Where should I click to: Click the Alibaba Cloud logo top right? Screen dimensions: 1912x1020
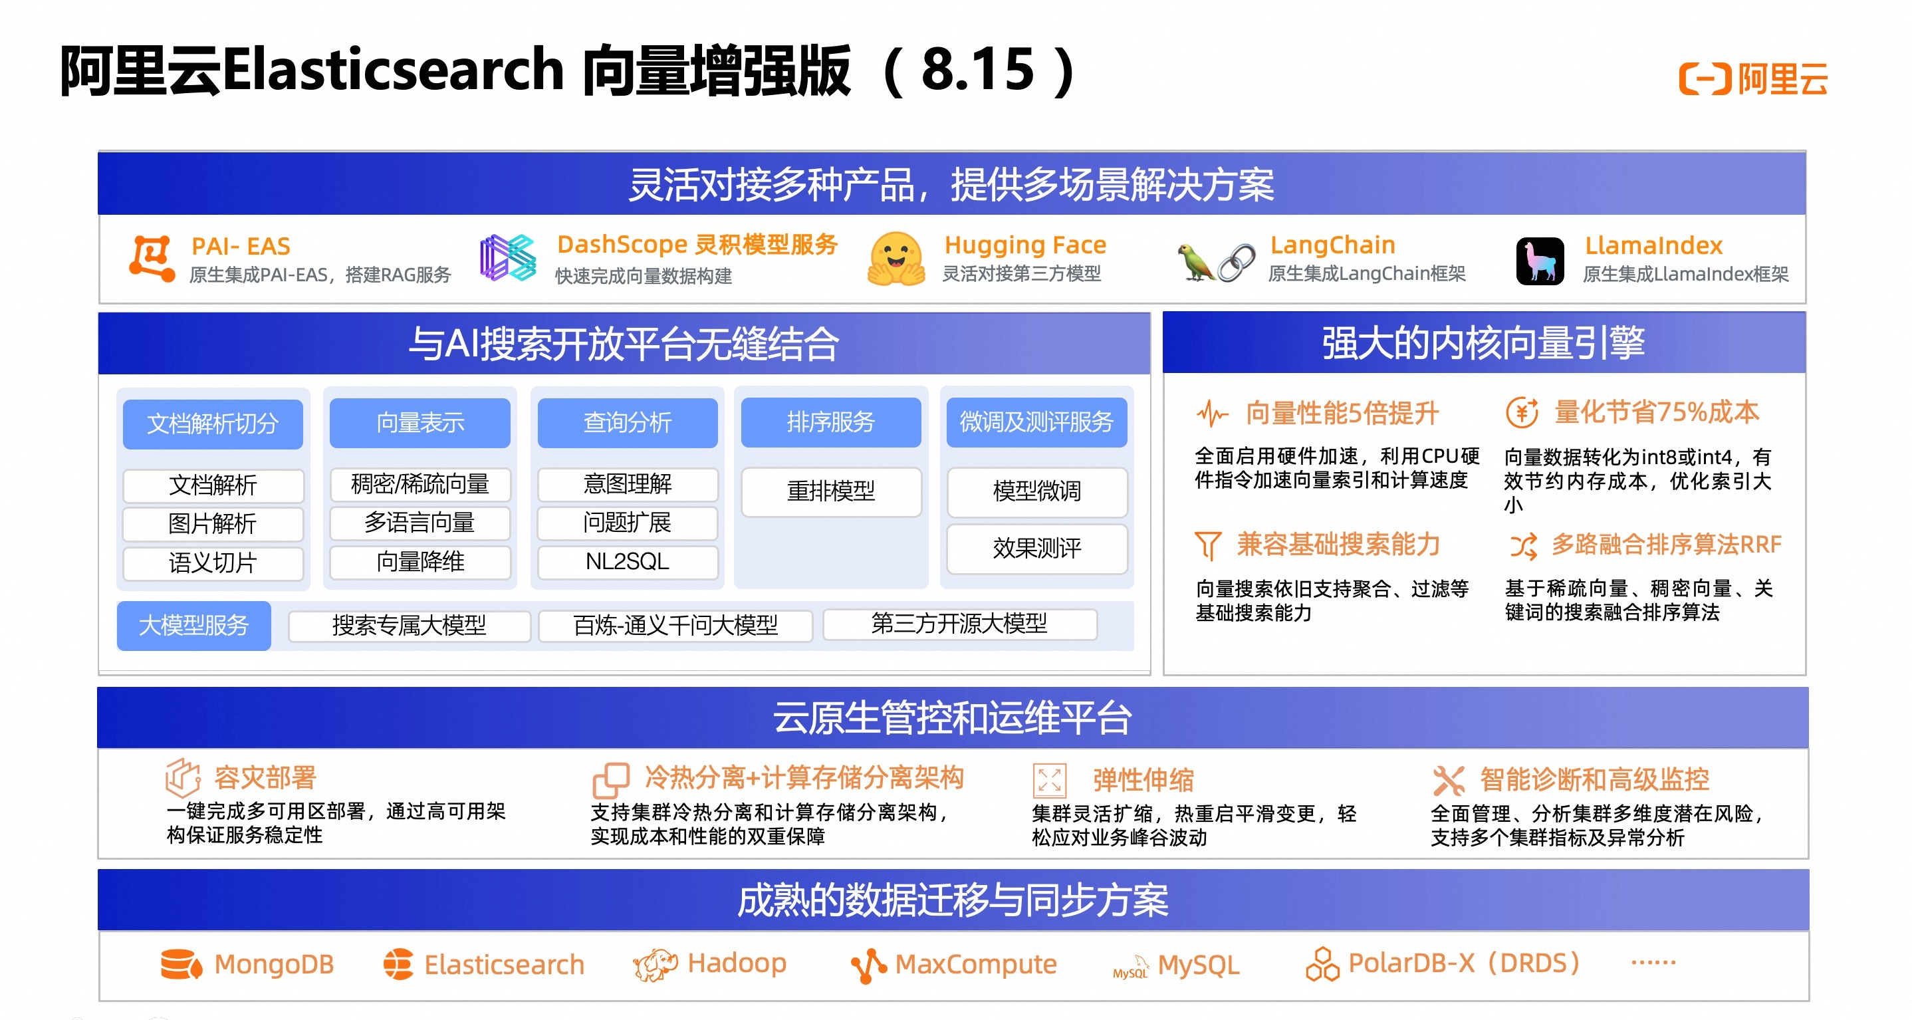tap(1752, 78)
